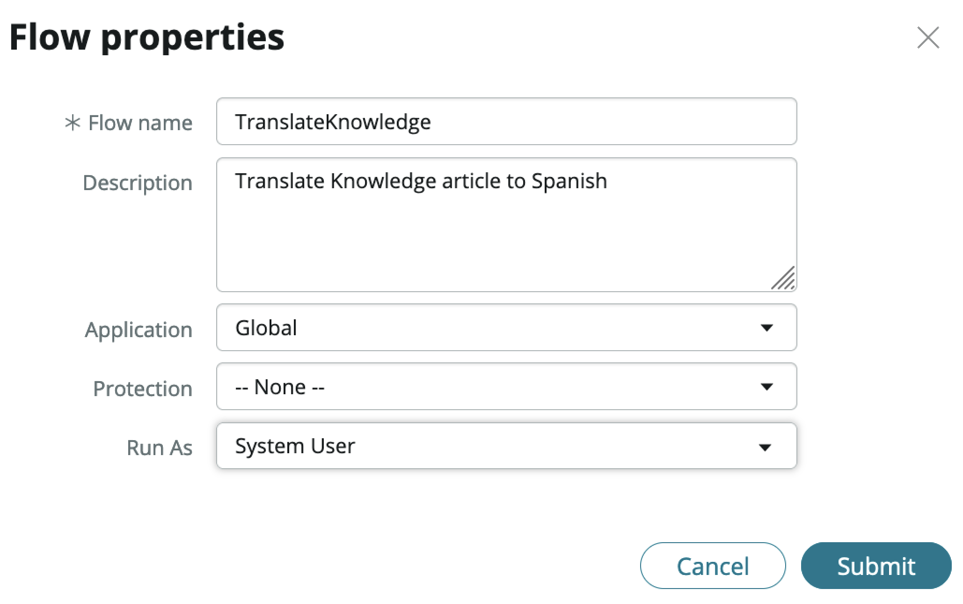
Task: Submit the flow properties
Action: pyautogui.click(x=876, y=566)
